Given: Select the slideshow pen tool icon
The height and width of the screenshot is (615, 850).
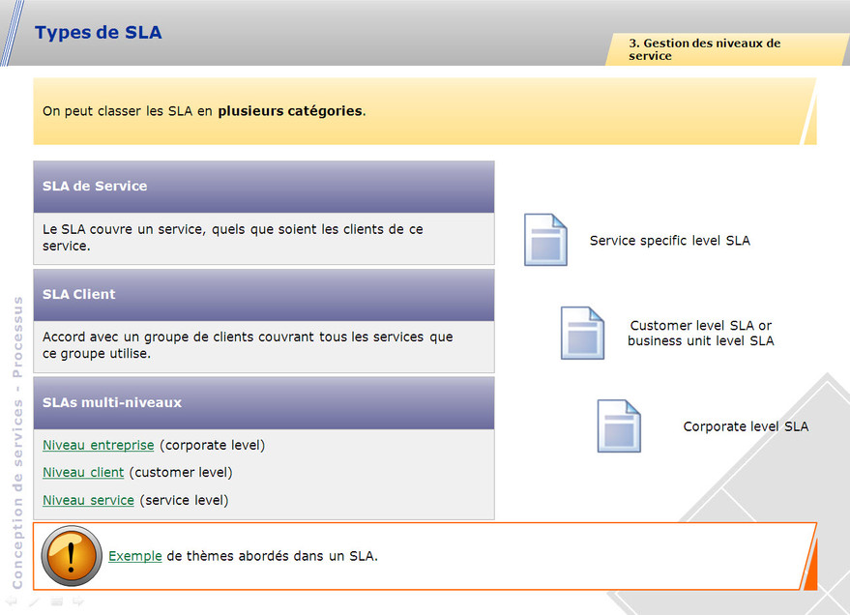Looking at the screenshot, I should pyautogui.click(x=35, y=601).
